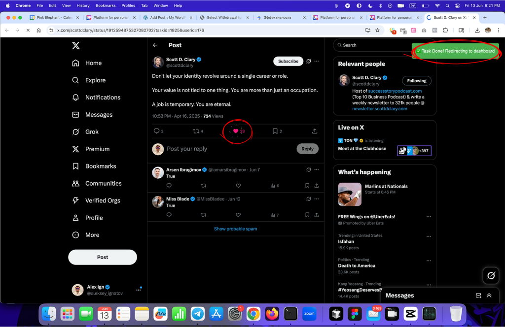505x327 pixels.
Task: Bookmark Arsen Ibragimov's reply
Action: point(307,186)
